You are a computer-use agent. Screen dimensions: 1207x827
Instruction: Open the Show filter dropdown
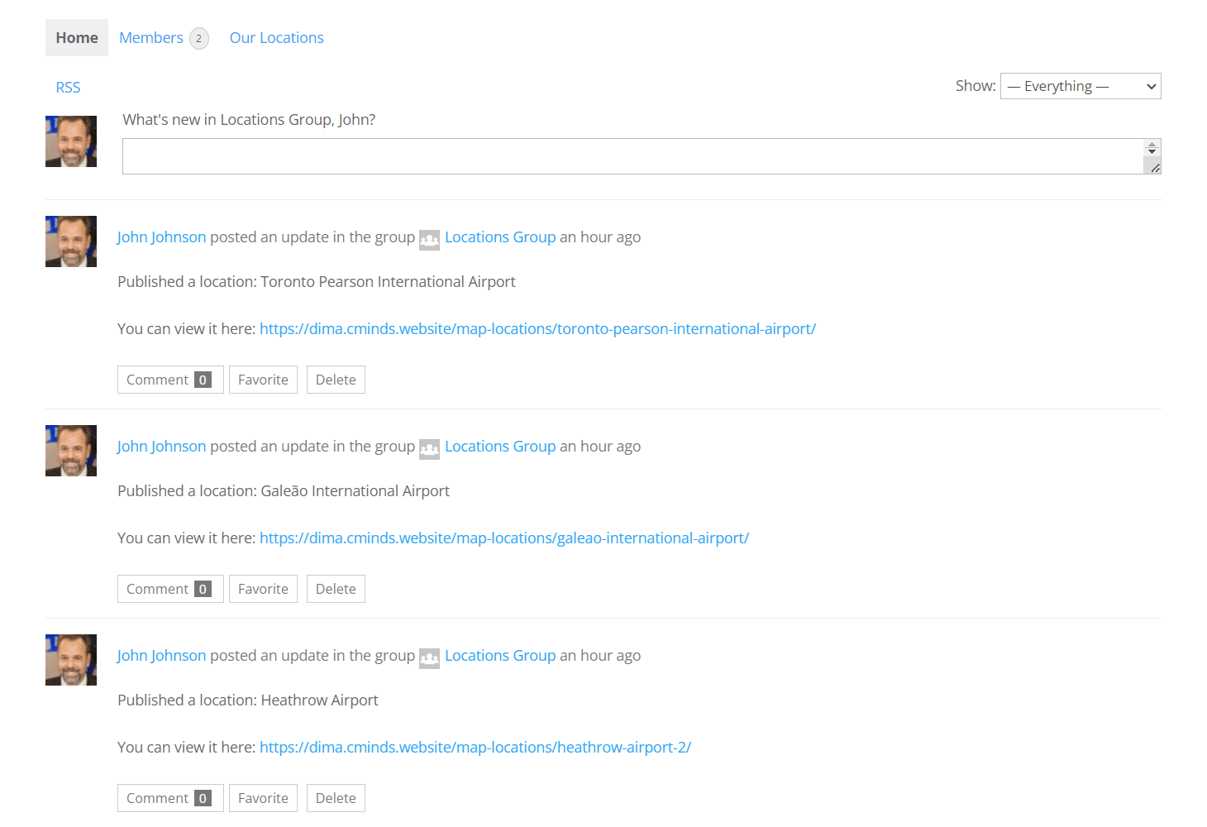[x=1080, y=86]
